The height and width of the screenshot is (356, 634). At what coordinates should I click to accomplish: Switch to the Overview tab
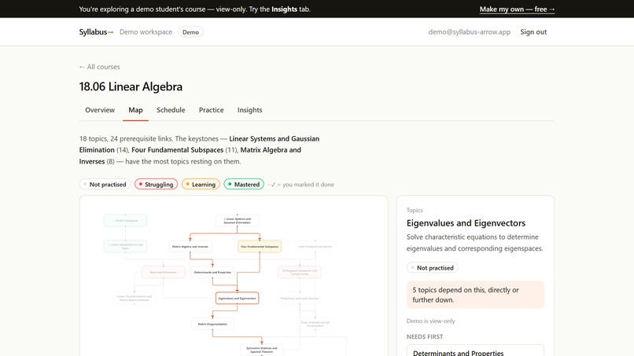(100, 110)
